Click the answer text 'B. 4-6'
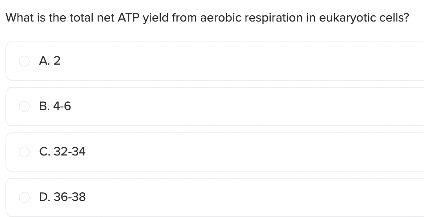This screenshot has width=424, height=217. 55,106
